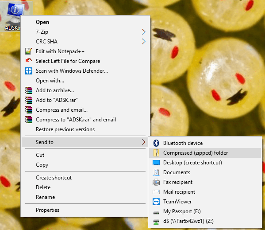Click the WinRAR icon beside Add to archive
The width and height of the screenshot is (265, 230).
coord(29,90)
